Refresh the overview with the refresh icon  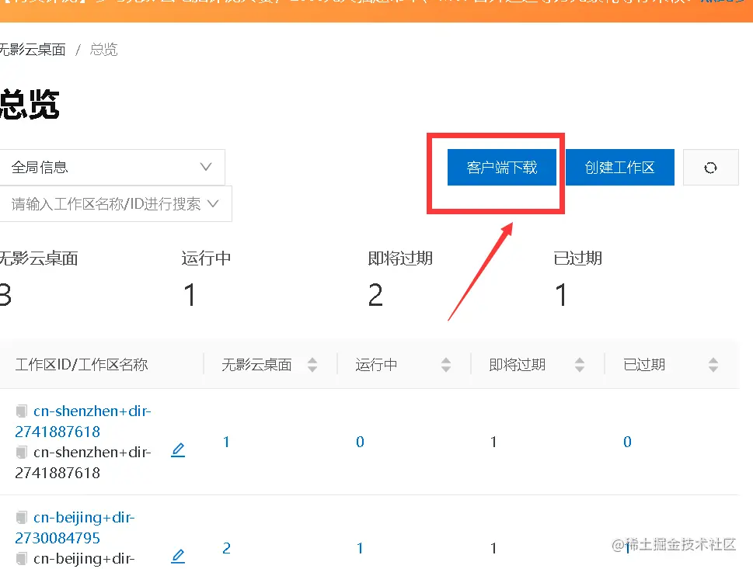coord(710,168)
